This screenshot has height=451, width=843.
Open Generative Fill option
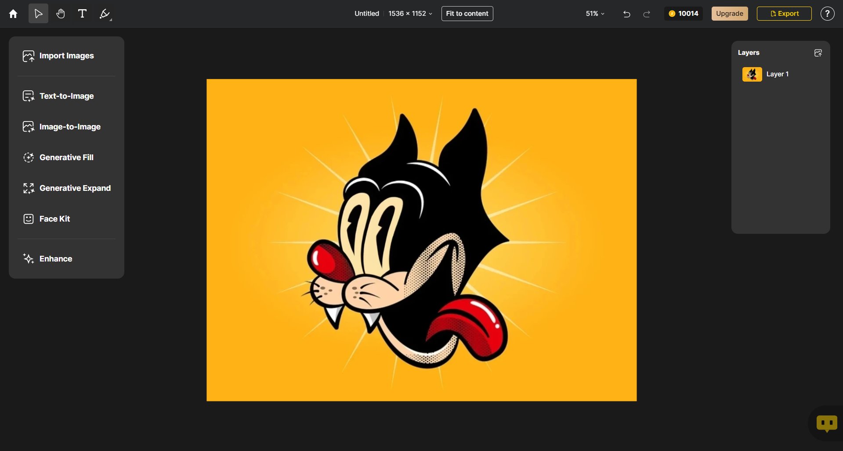66,157
